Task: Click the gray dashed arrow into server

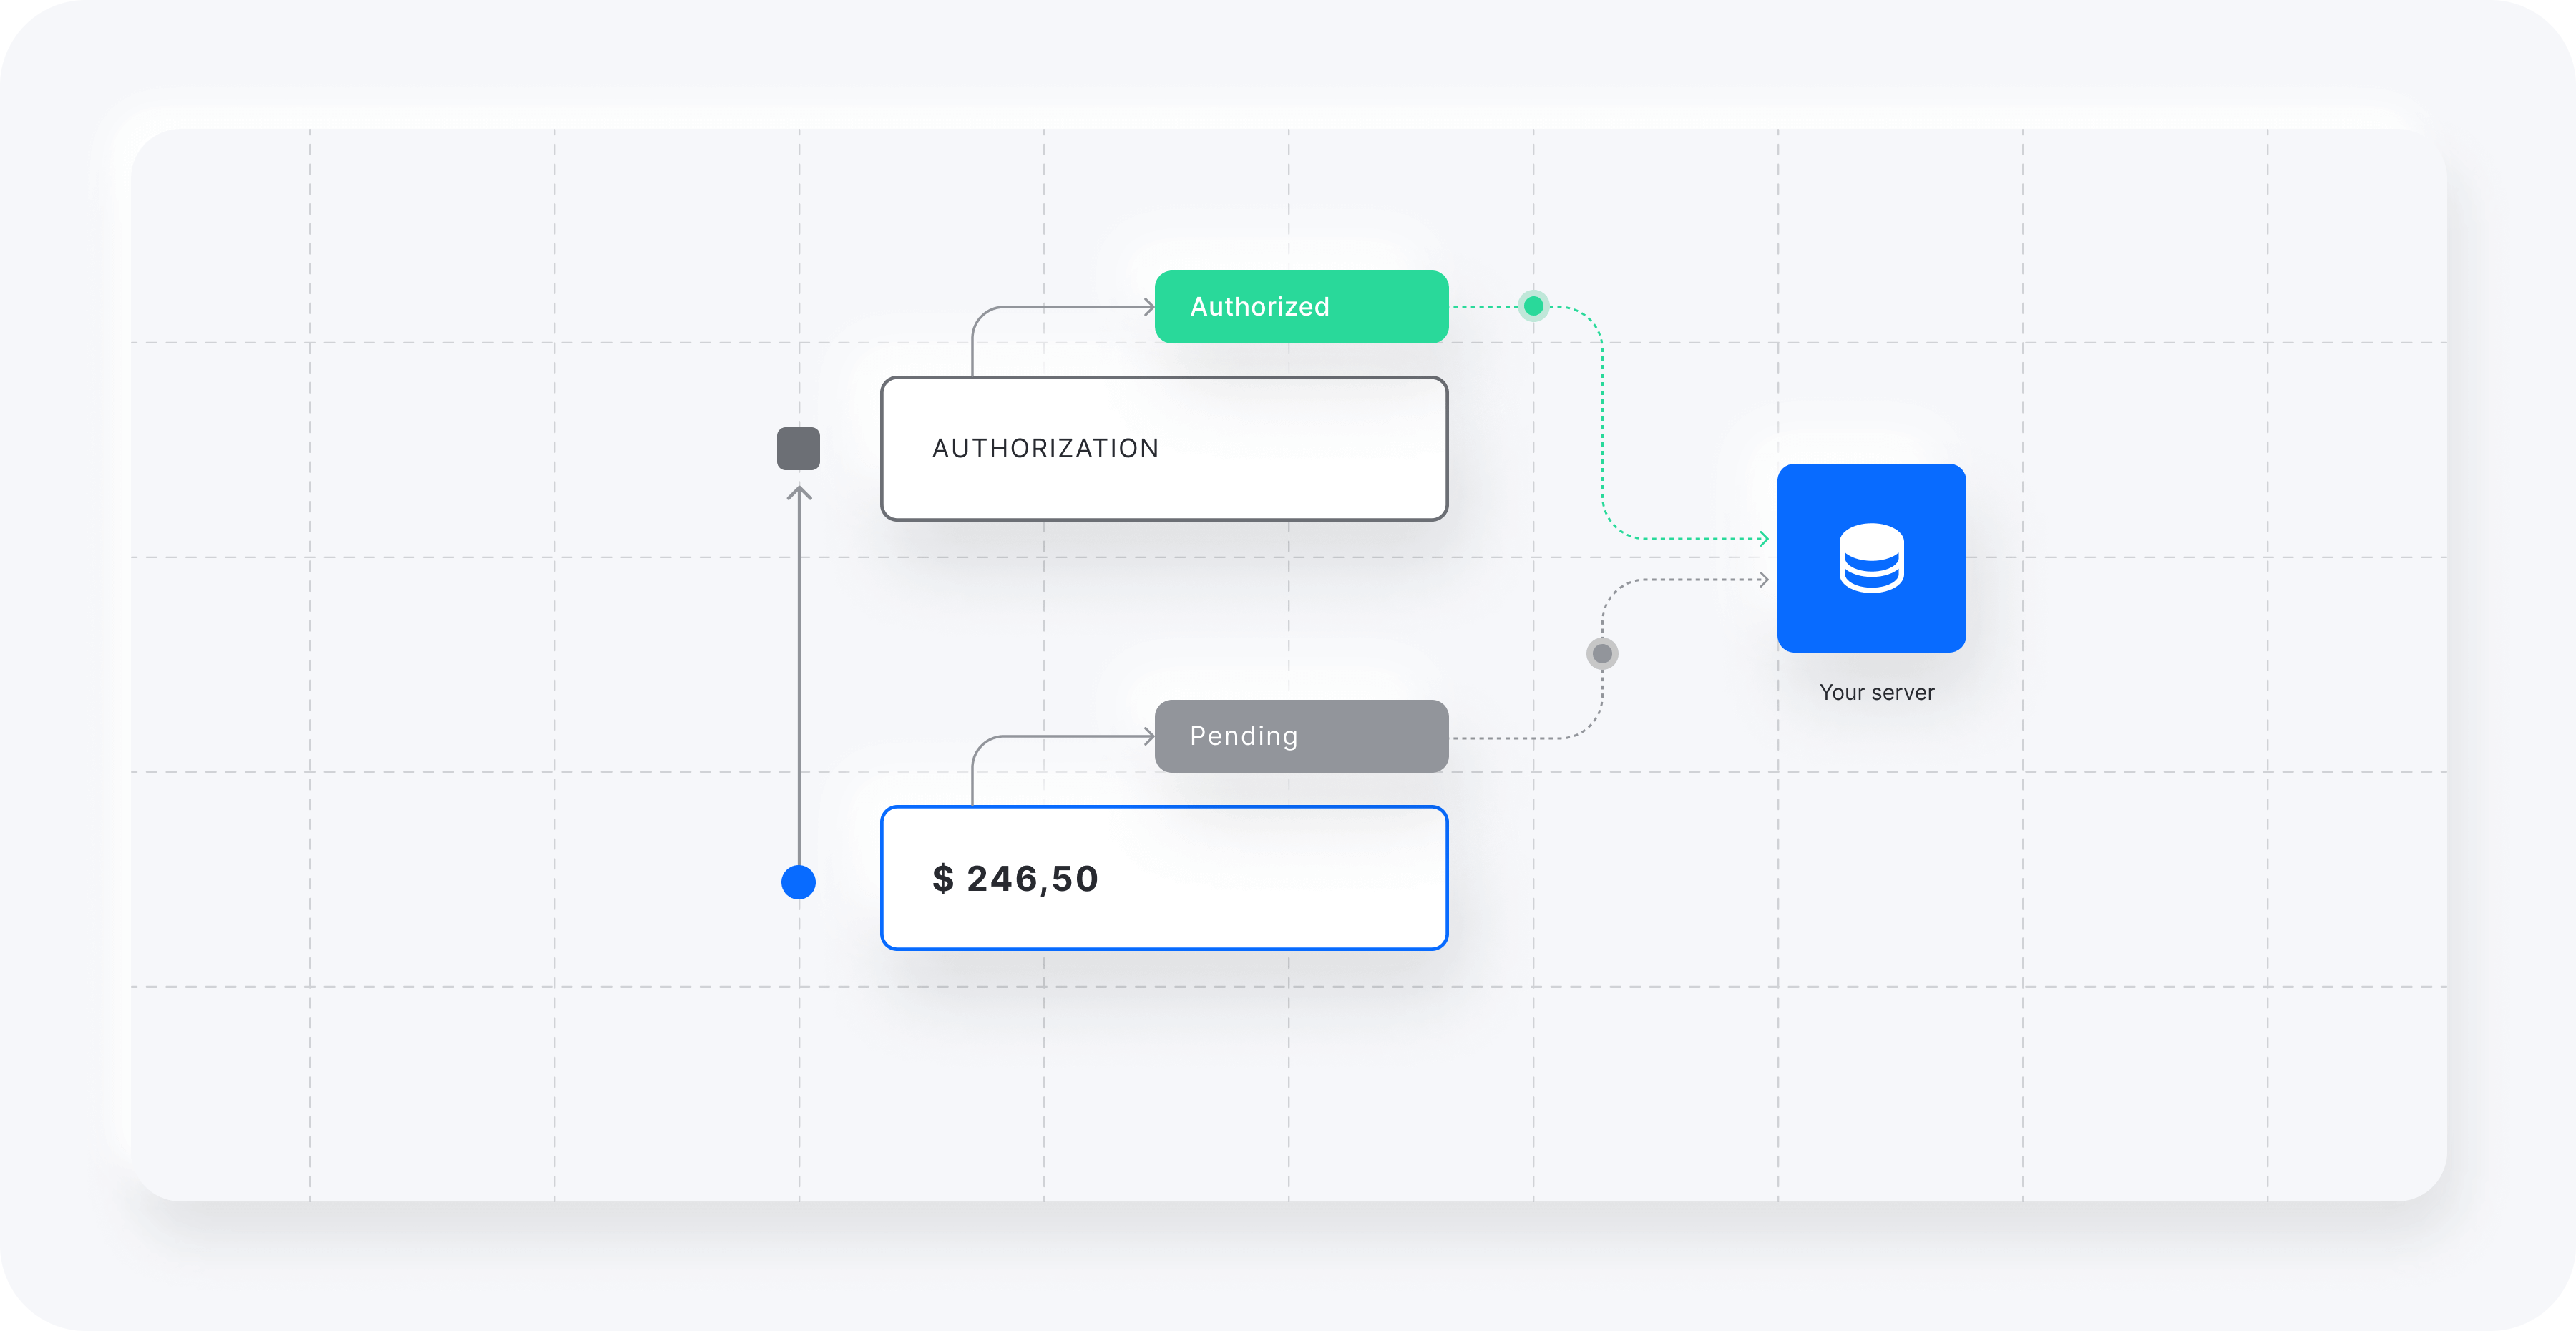Action: 1762,579
